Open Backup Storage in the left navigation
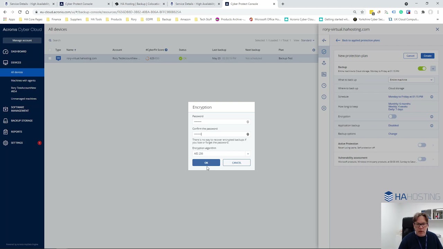The width and height of the screenshot is (443, 249). tap(22, 121)
